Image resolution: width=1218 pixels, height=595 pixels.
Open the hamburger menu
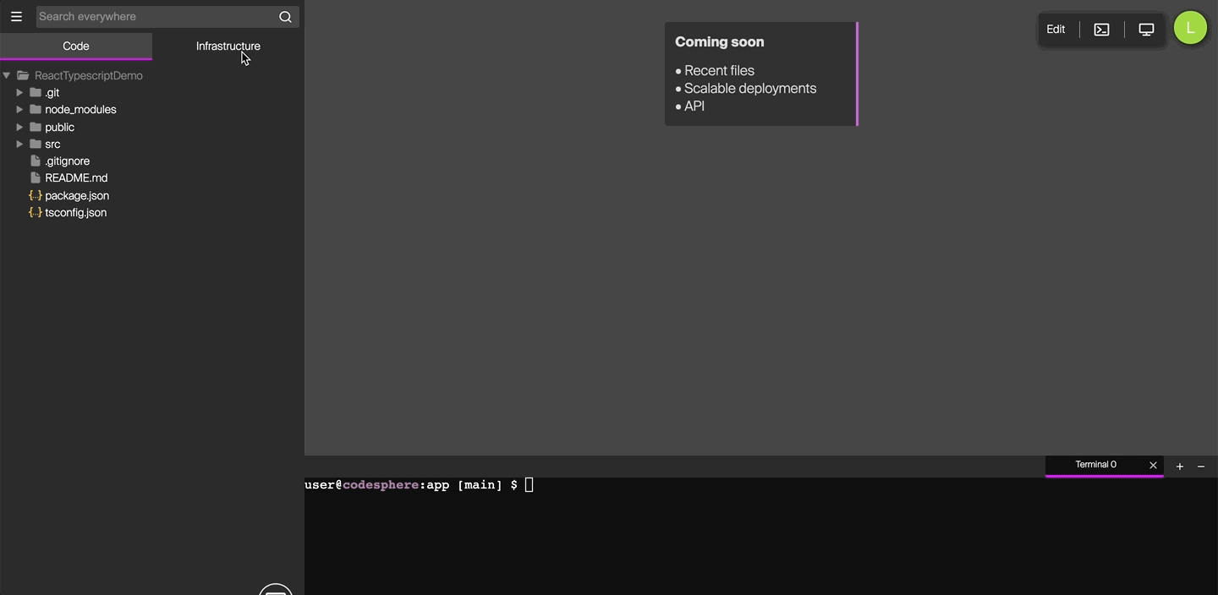click(x=16, y=16)
